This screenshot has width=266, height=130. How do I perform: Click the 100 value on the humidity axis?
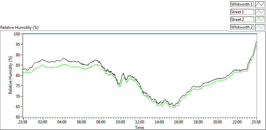(18, 34)
